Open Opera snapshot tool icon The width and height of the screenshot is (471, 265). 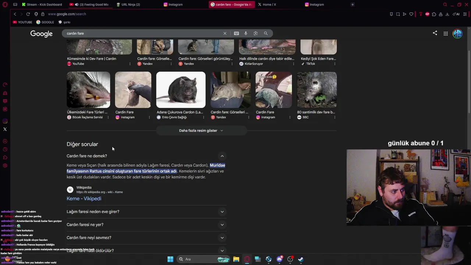coord(398,14)
